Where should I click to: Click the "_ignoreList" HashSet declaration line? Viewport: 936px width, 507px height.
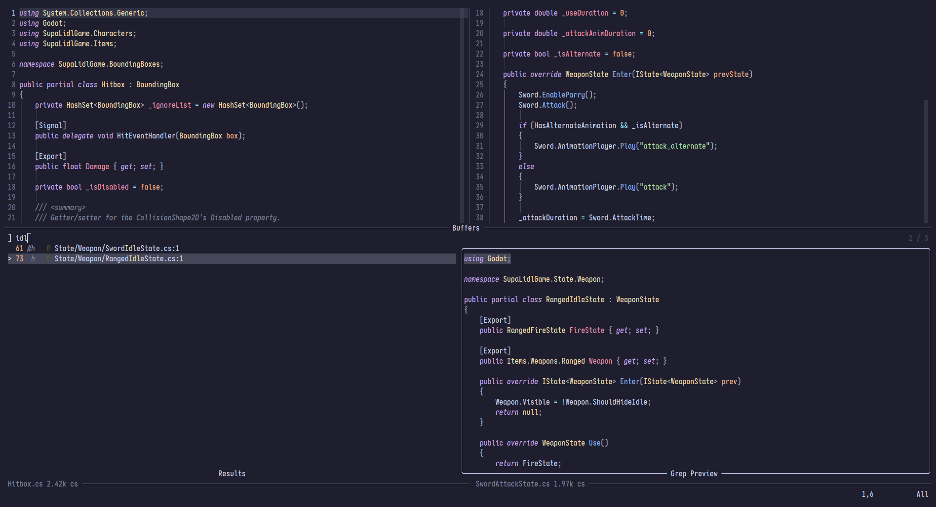pos(171,105)
